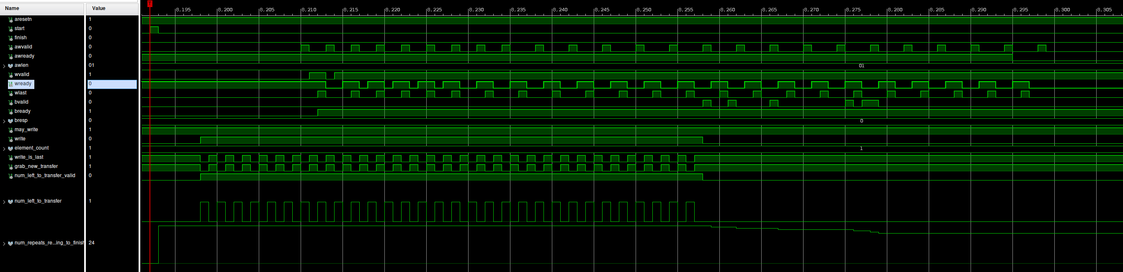Click the grab_new_transfer signal icon
The height and width of the screenshot is (272, 1123).
click(10, 167)
